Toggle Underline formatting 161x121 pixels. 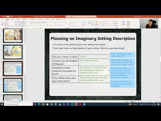coord(34,25)
